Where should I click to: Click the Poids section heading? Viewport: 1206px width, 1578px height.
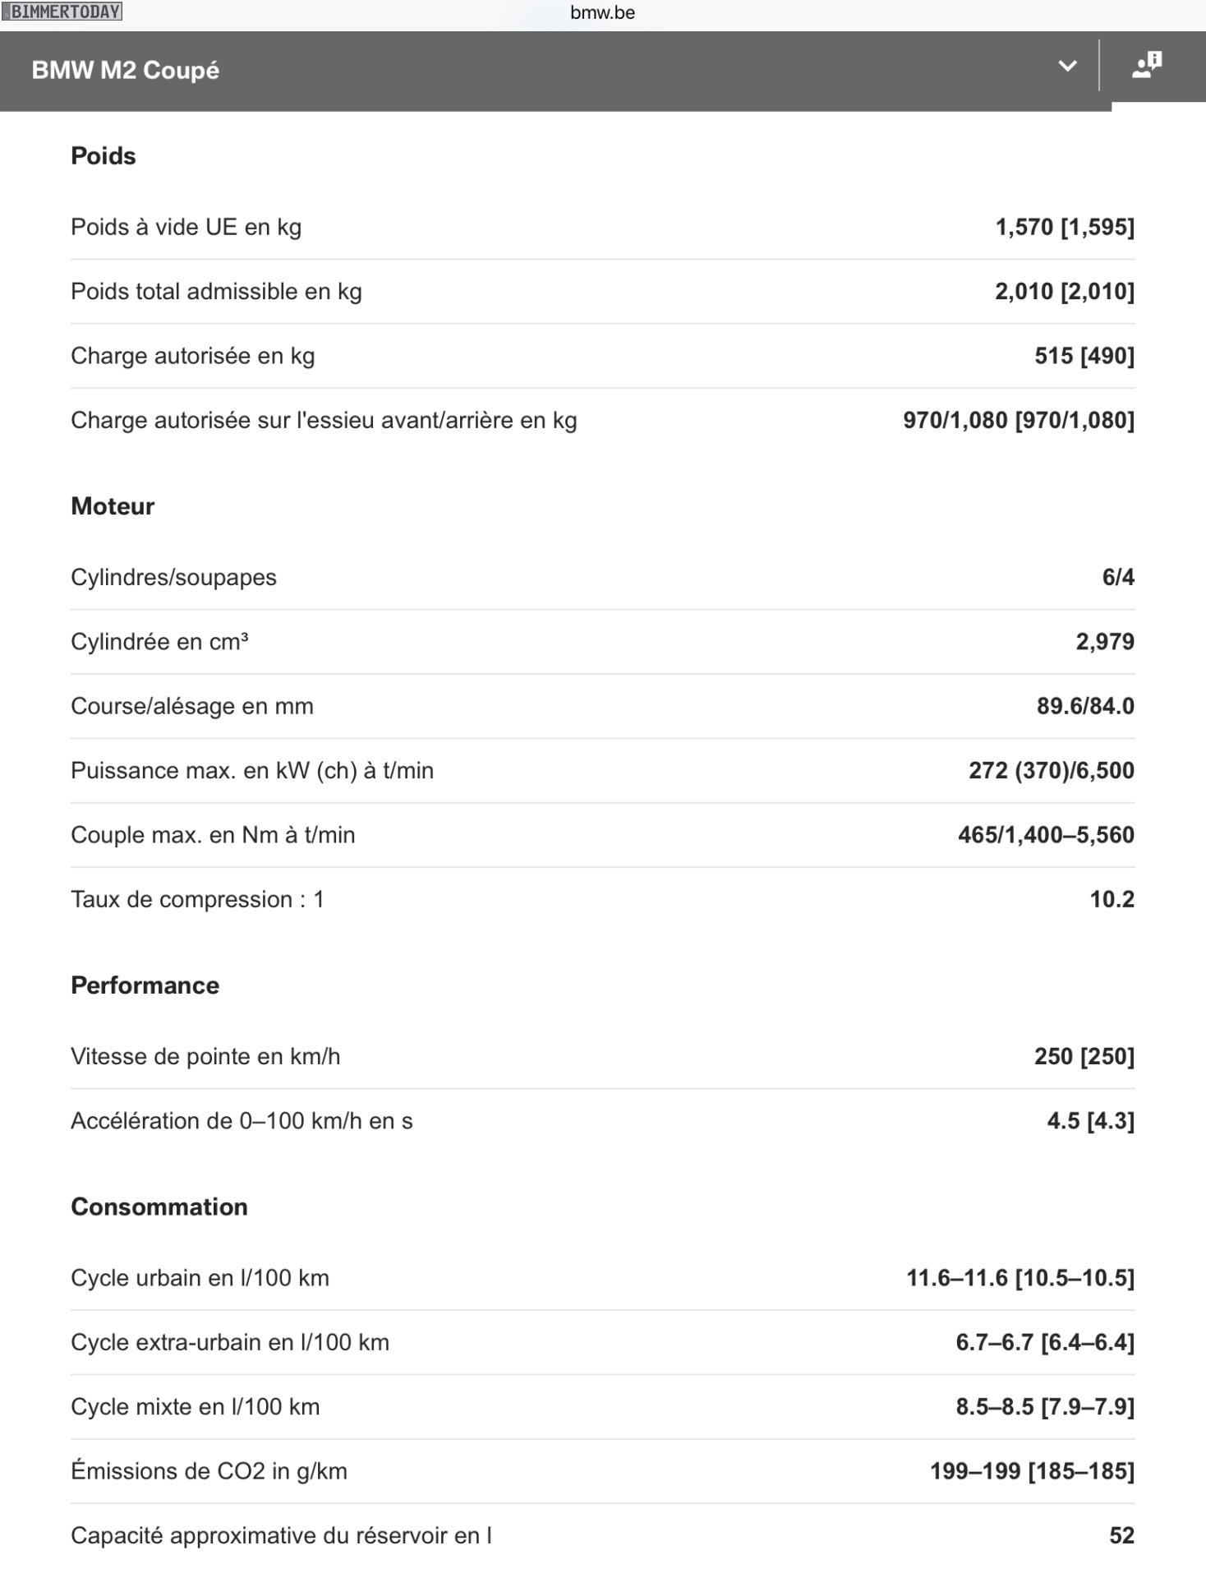(x=104, y=156)
